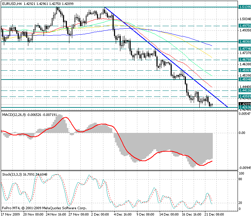Select the 1.49756 price level tag

pos(244,25)
